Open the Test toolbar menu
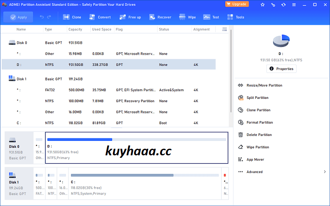The width and height of the screenshot is (330, 206). (211, 17)
